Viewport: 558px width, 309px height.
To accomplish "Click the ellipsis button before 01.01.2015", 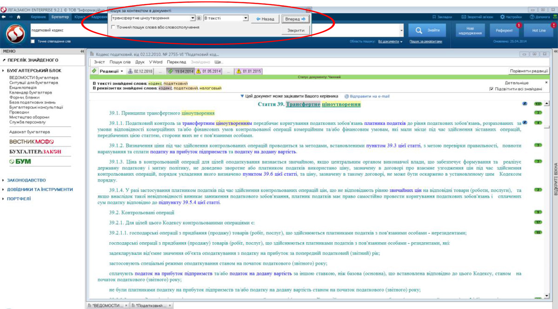I will [x=229, y=71].
